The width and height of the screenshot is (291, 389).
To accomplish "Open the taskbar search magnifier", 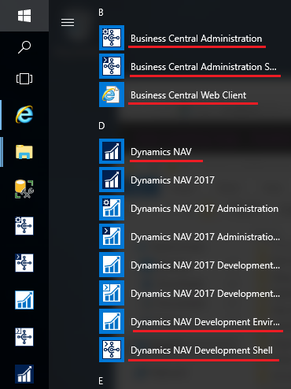I will coord(24,47).
